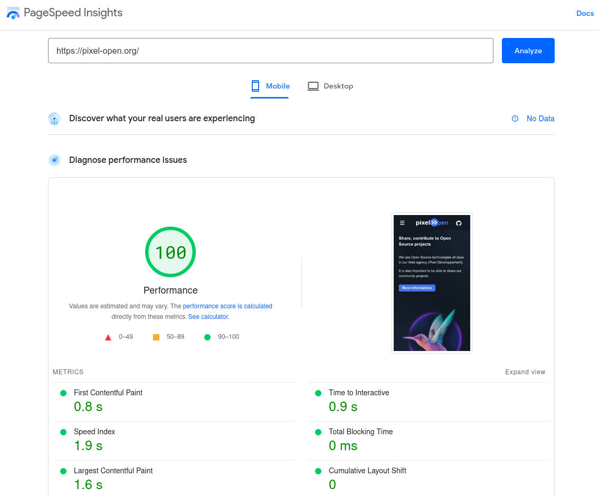Click the 'Diagnose performance issues' heading

point(128,160)
